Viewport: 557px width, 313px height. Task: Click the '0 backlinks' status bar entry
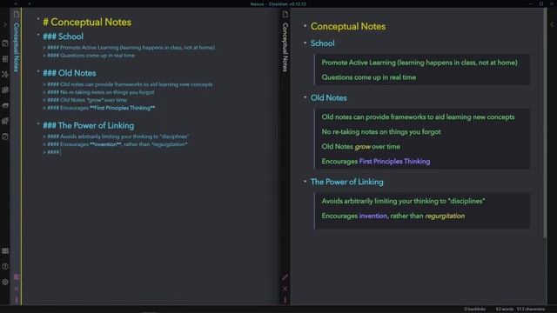(474, 310)
